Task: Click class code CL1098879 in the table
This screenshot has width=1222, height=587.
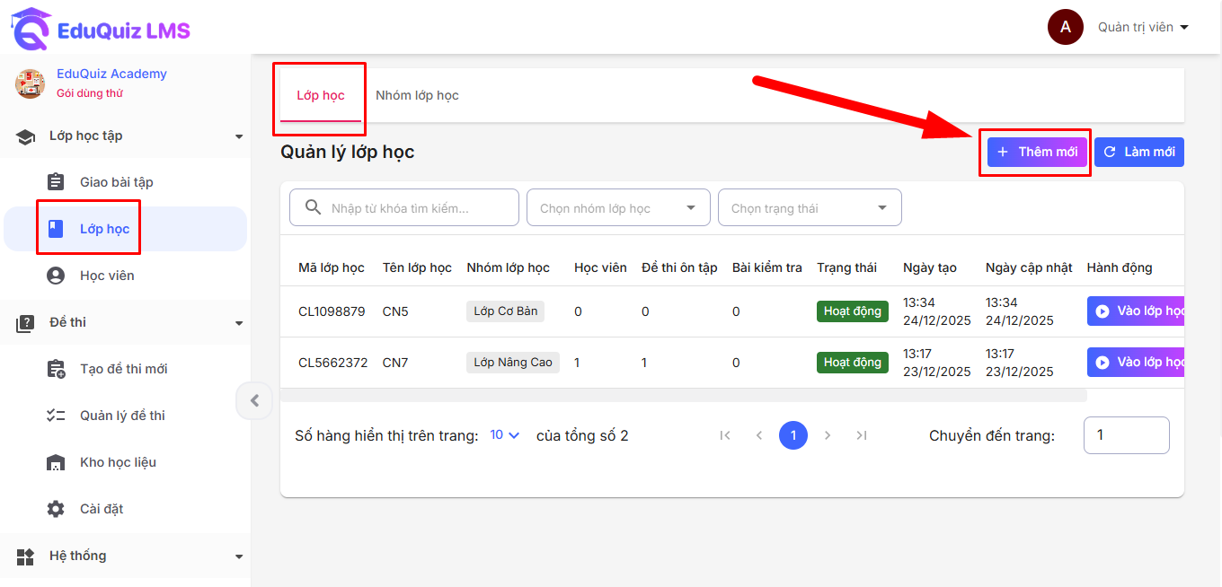Action: tap(332, 311)
